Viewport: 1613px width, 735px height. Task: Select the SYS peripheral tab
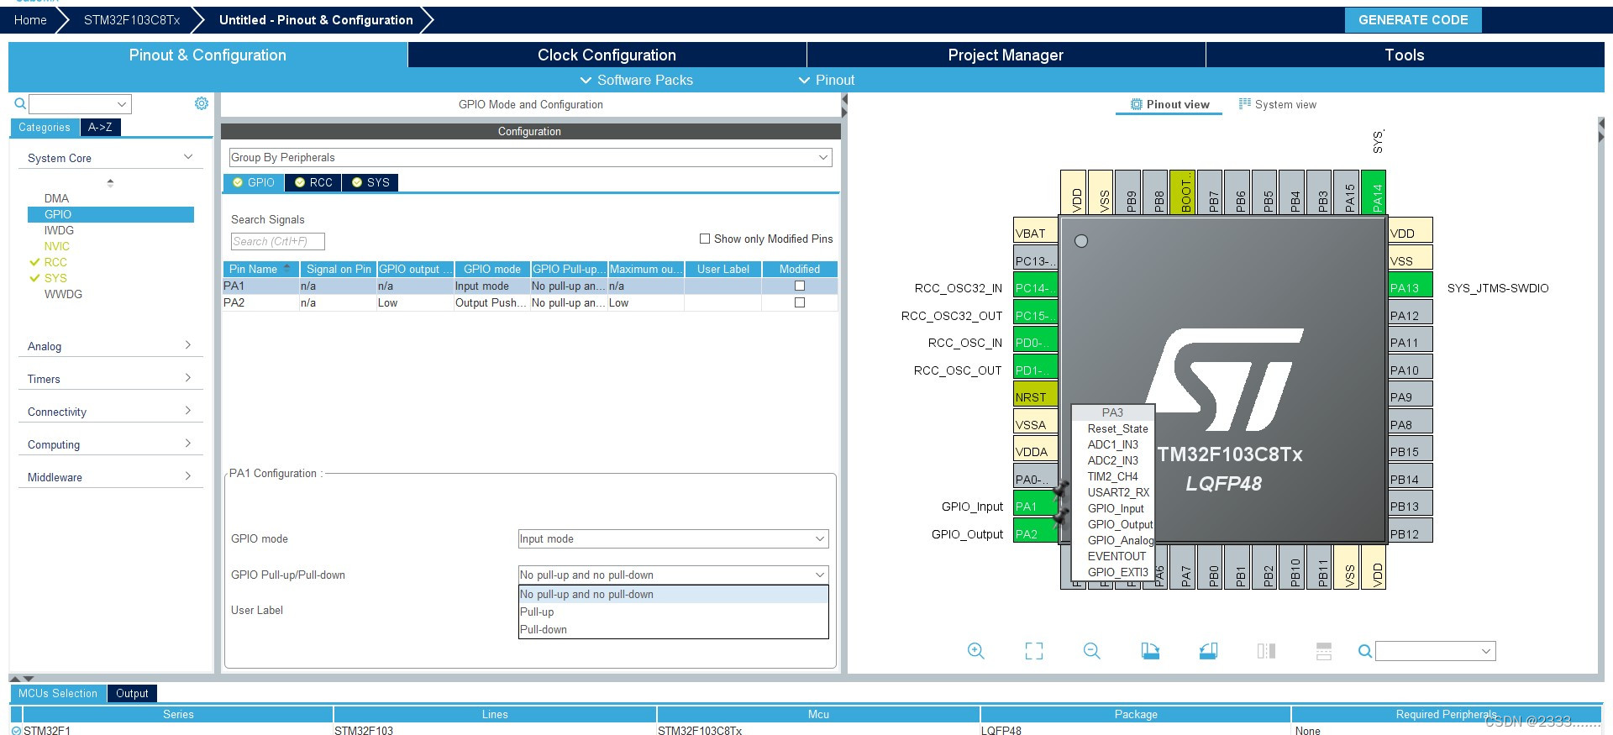click(370, 182)
